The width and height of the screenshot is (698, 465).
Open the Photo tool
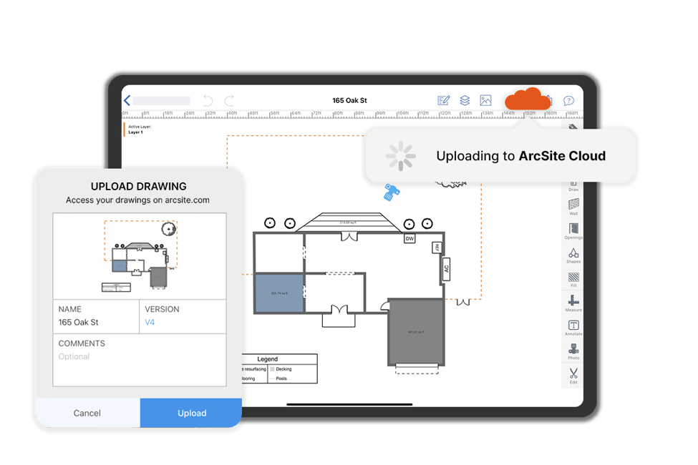click(x=573, y=351)
